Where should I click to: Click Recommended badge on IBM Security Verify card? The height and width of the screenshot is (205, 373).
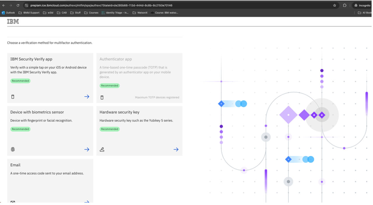(x=20, y=81)
